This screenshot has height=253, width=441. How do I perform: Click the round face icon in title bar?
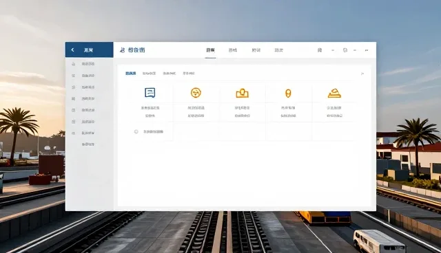point(345,50)
